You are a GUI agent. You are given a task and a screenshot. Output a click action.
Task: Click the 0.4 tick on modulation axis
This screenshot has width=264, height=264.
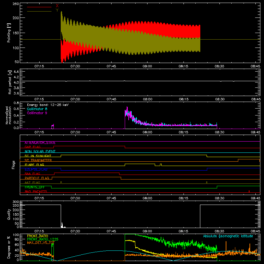(x=16, y=116)
